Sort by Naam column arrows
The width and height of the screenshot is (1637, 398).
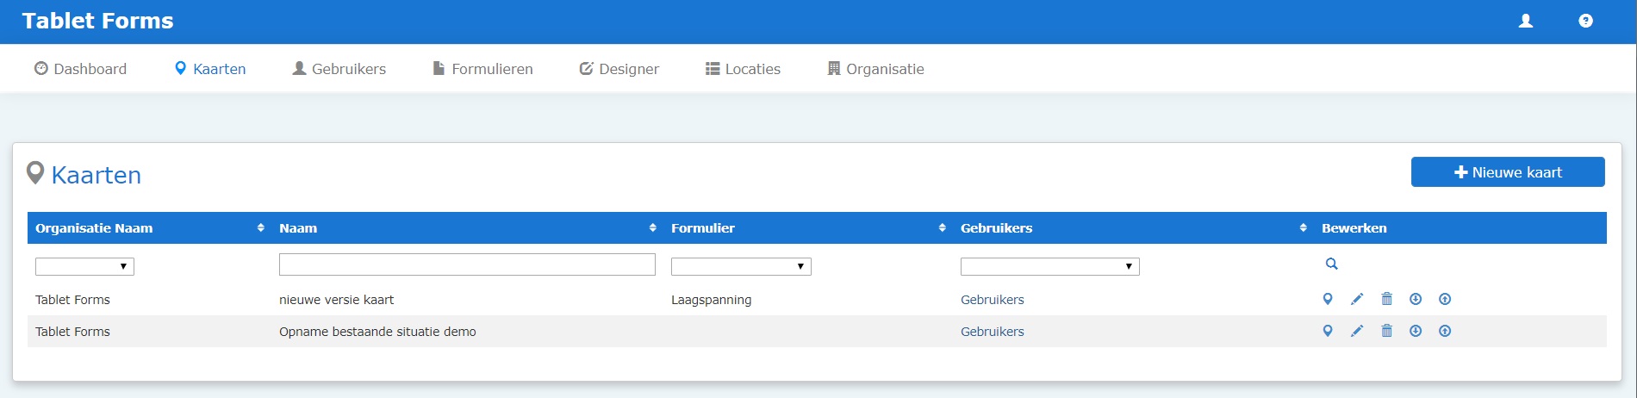(x=652, y=227)
